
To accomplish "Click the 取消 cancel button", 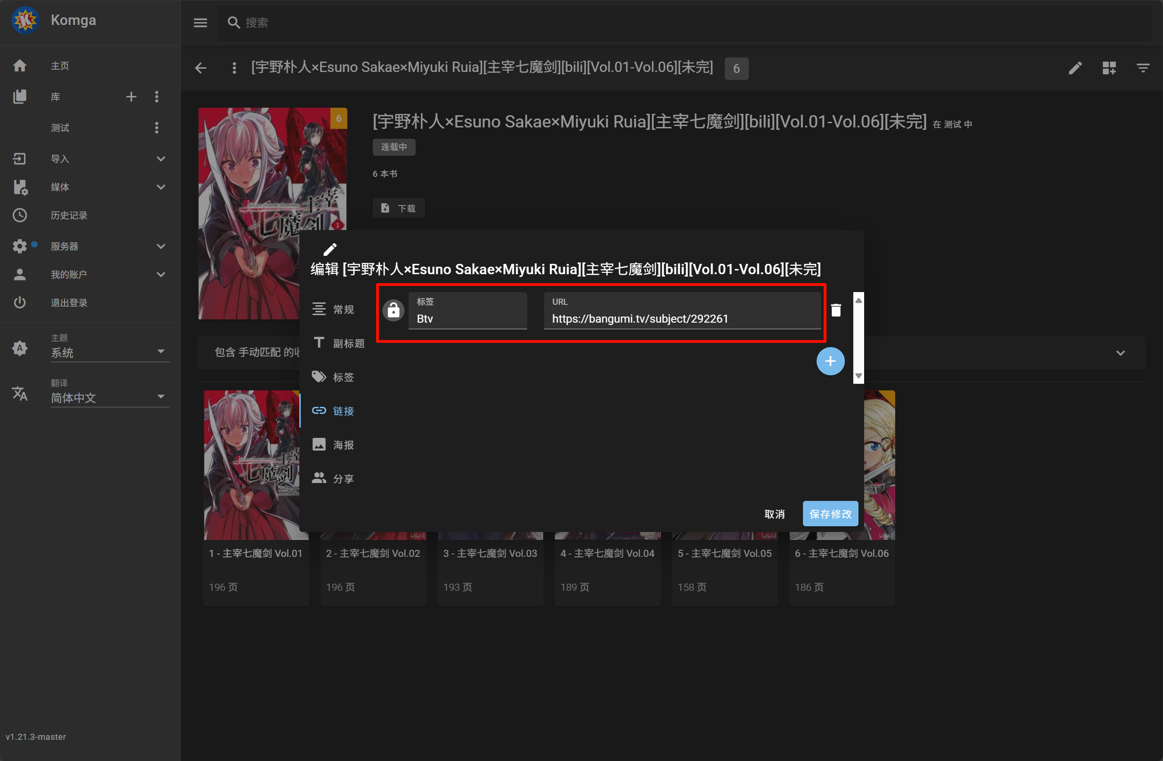I will 775,514.
